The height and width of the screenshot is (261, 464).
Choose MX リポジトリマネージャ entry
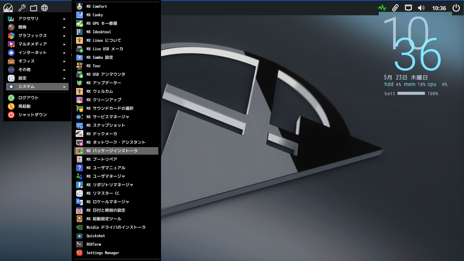(x=116, y=185)
